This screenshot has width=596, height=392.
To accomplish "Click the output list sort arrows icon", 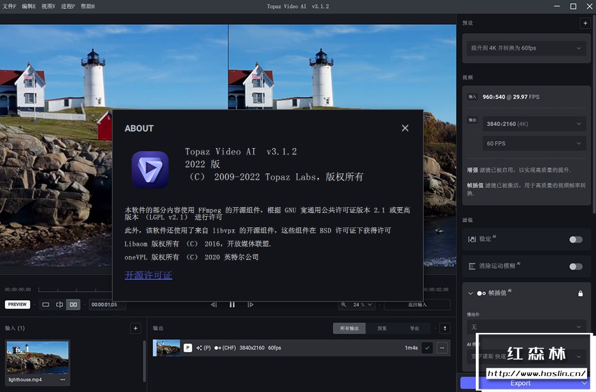I will (445, 328).
